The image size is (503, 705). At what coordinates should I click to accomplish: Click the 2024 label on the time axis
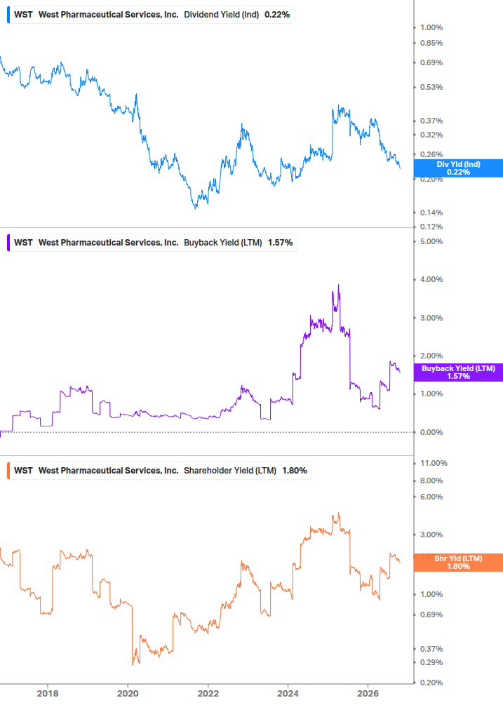[x=288, y=693]
